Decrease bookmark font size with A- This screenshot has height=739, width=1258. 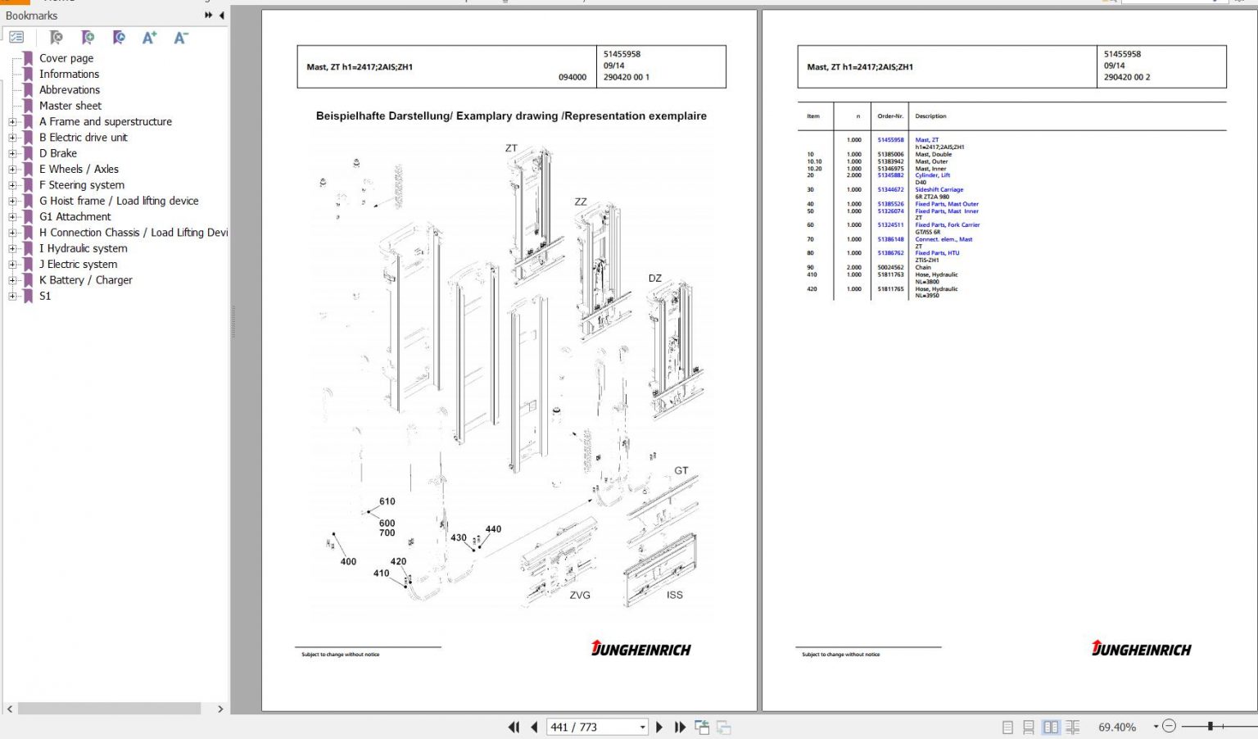click(181, 38)
